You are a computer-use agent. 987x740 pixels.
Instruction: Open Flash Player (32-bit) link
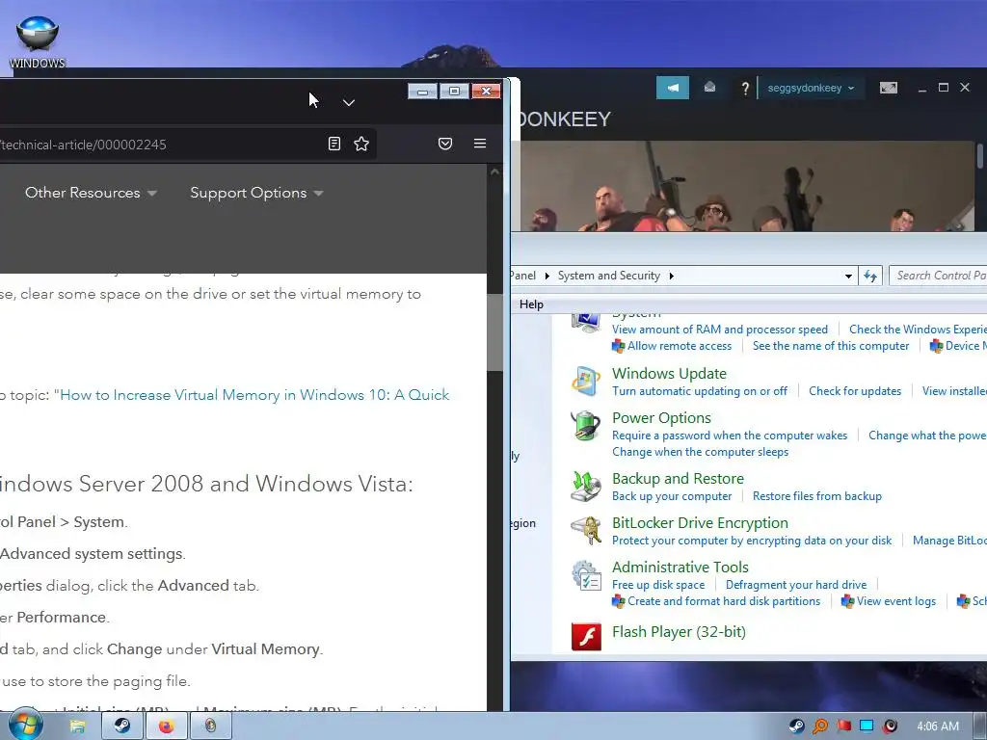pyautogui.click(x=679, y=632)
